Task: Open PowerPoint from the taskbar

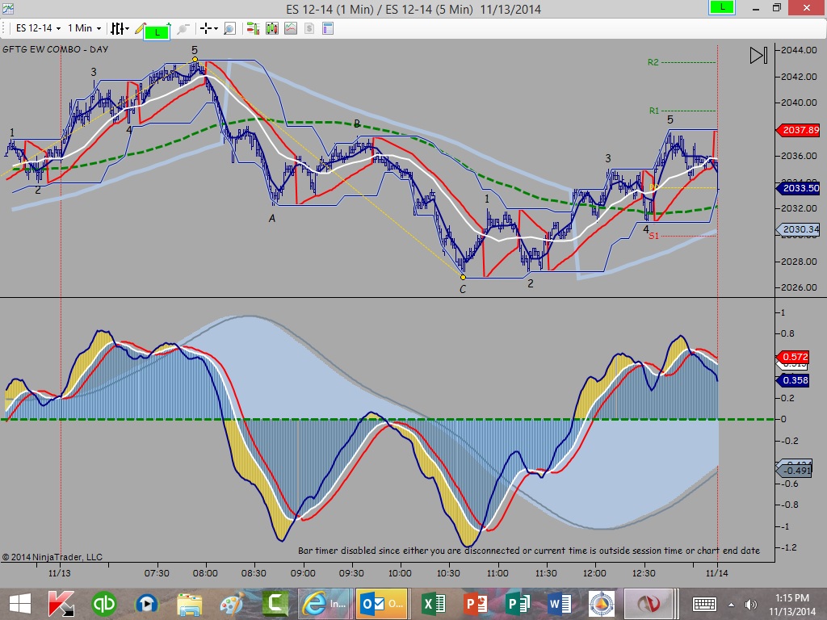Action: pyautogui.click(x=476, y=604)
